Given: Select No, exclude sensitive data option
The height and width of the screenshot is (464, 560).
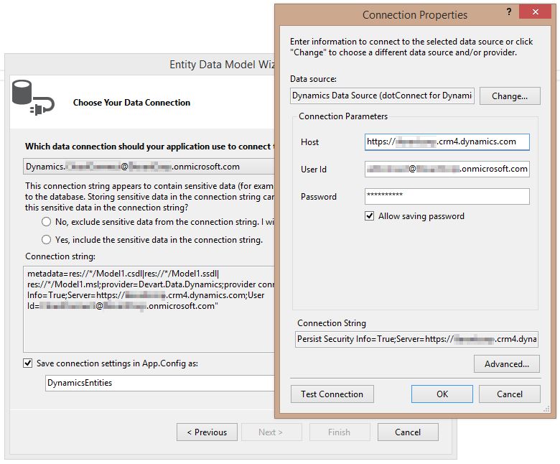Looking at the screenshot, I should tap(47, 223).
